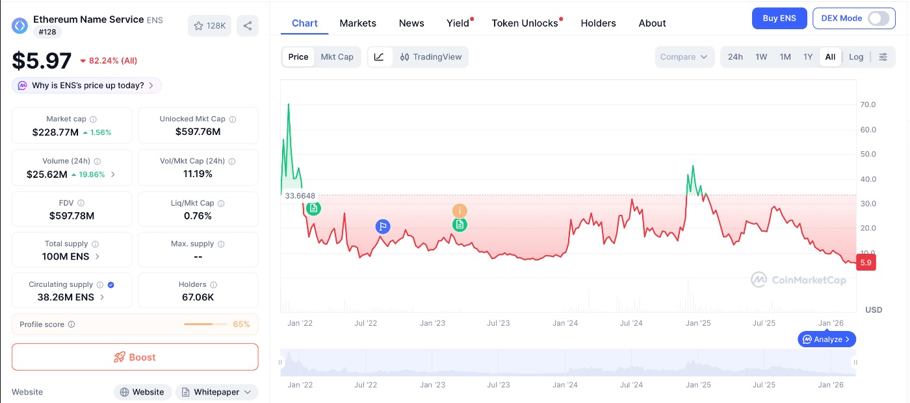
Task: Toggle Log scale on chart
Action: [x=856, y=57]
